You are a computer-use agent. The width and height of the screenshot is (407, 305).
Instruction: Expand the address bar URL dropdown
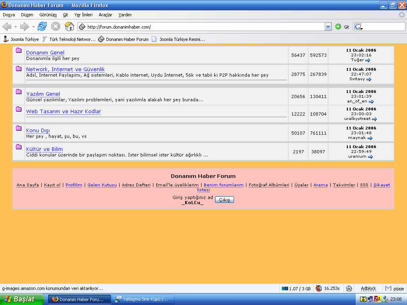[x=328, y=27]
